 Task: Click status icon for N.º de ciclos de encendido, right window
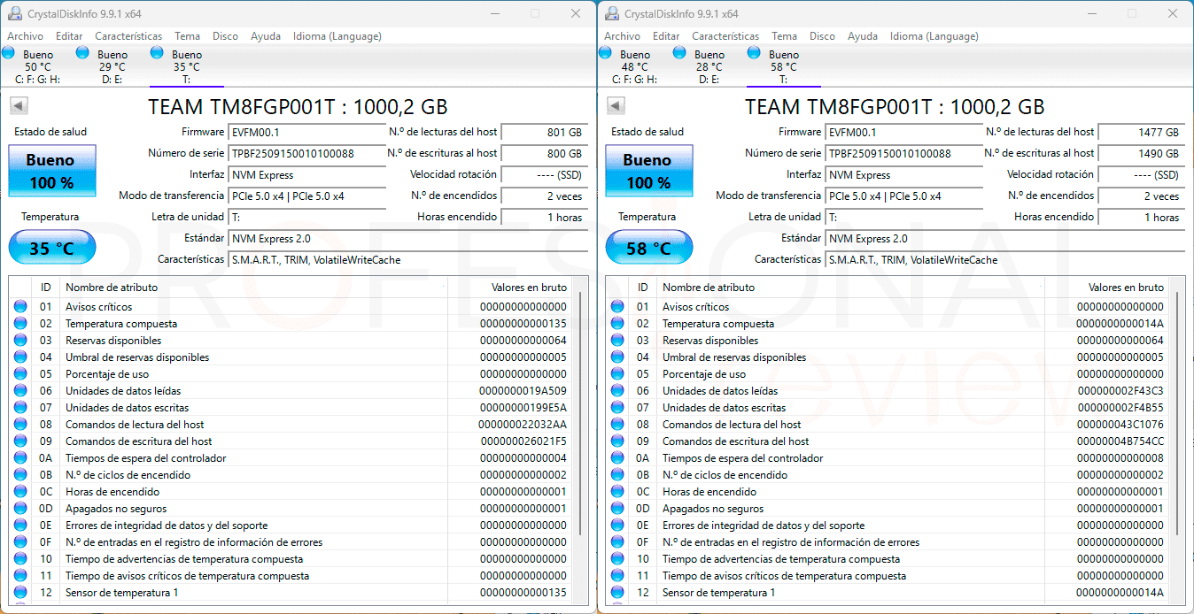pyautogui.click(x=618, y=475)
